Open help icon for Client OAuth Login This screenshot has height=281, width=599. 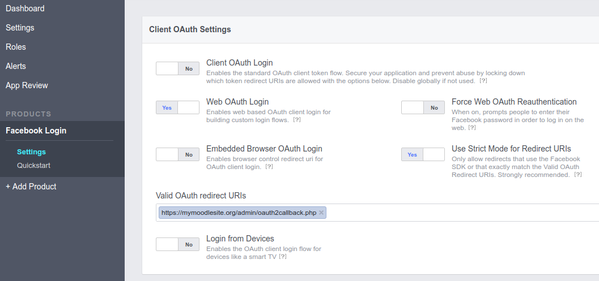coord(483,81)
